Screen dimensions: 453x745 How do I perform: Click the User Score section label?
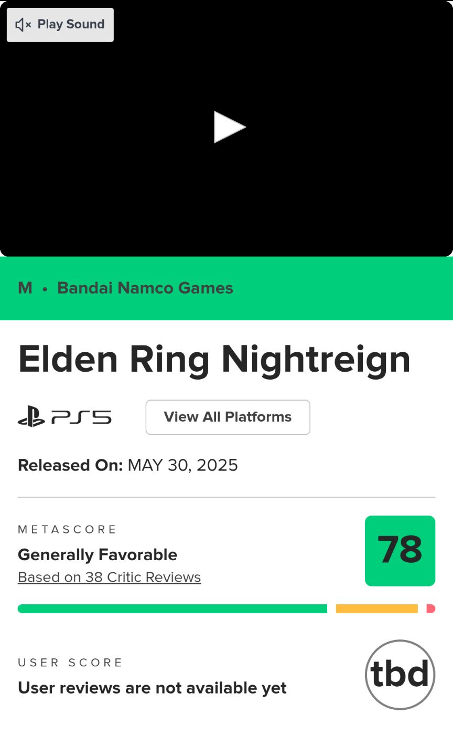70,663
